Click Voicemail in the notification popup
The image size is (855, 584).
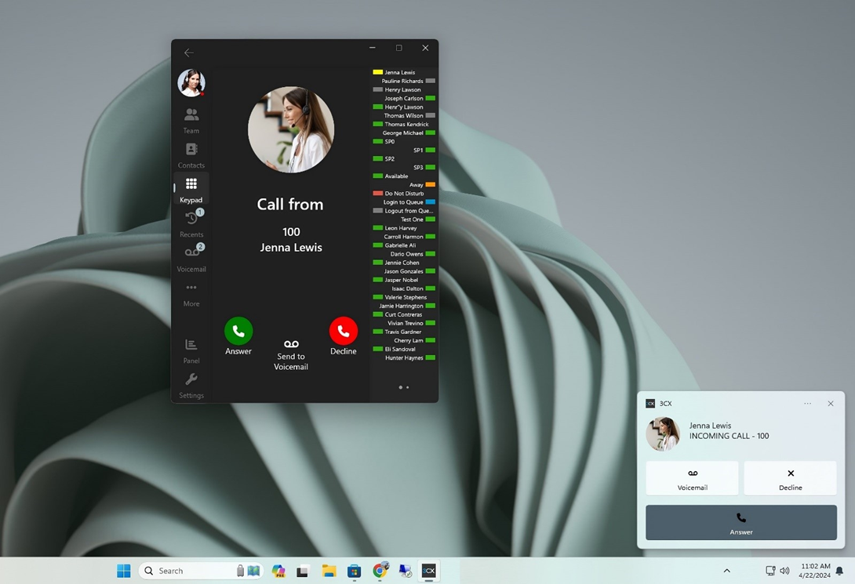tap(692, 478)
